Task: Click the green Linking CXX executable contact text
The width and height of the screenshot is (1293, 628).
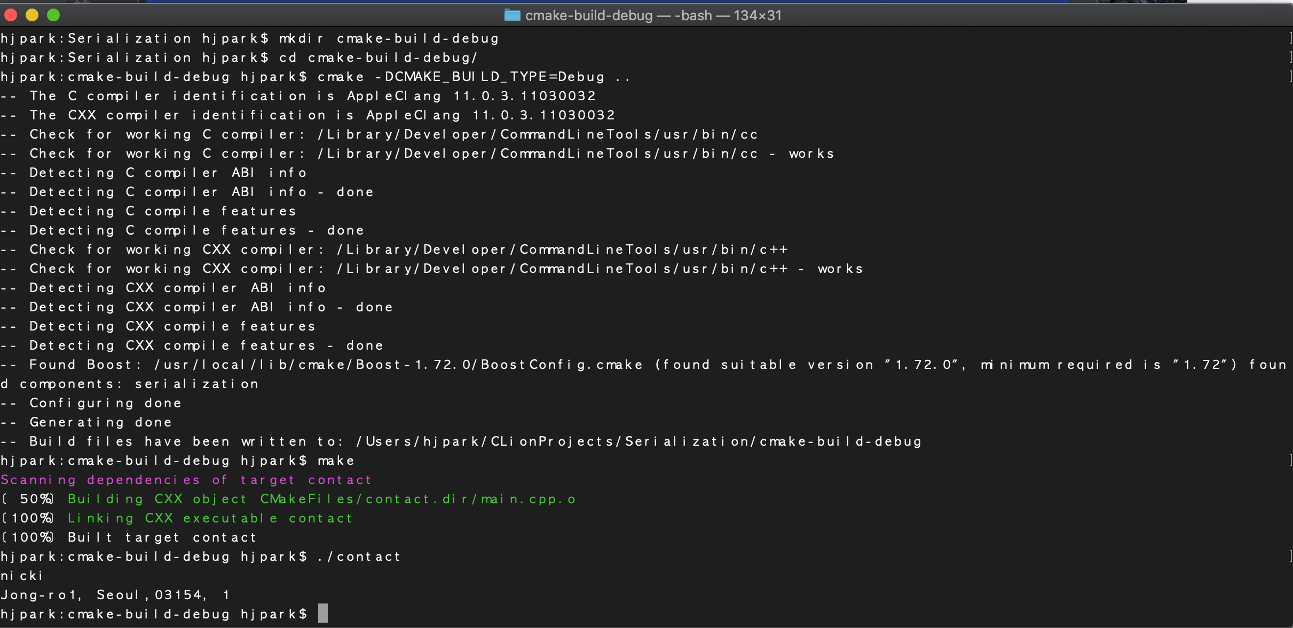Action: click(210, 518)
